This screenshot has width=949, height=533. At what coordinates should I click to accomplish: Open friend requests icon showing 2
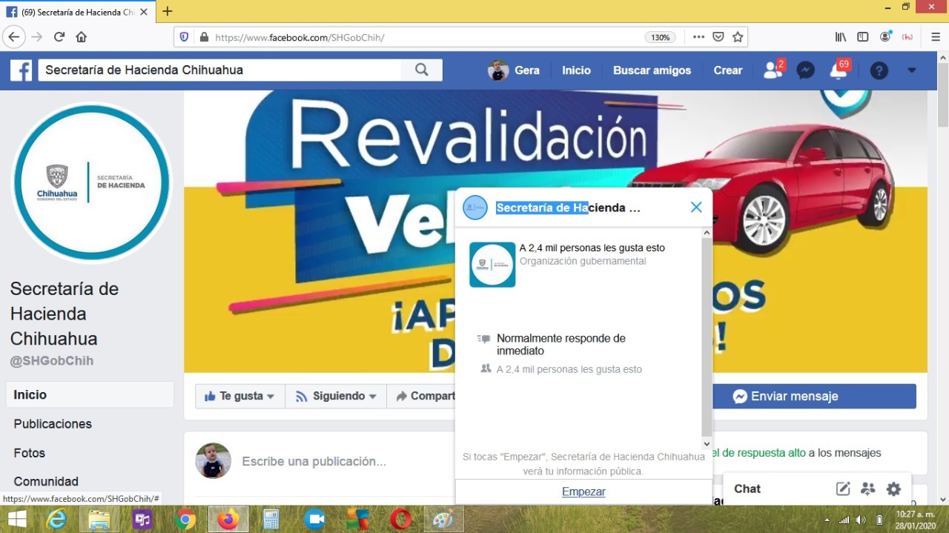[773, 70]
